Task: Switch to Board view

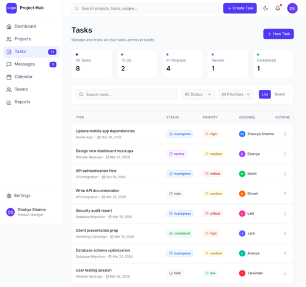Action: point(280,94)
